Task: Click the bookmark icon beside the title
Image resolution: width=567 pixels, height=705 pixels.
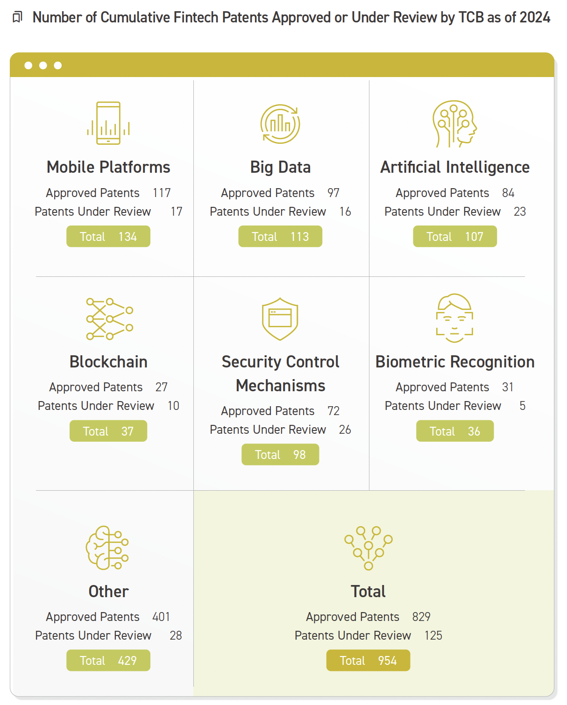Action: pos(17,17)
